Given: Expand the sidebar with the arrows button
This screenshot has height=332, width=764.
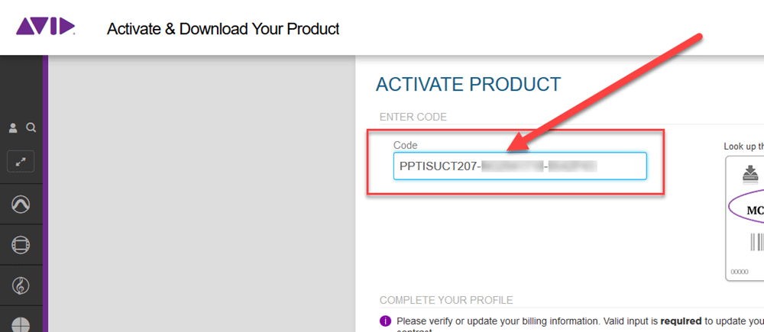Looking at the screenshot, I should (21, 162).
